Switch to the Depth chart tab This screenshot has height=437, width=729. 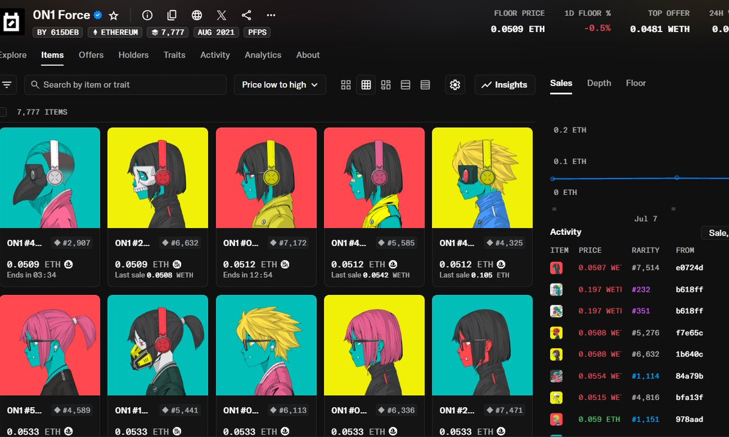pyautogui.click(x=599, y=83)
